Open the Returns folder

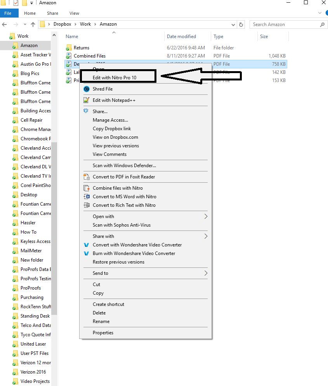[x=82, y=48]
